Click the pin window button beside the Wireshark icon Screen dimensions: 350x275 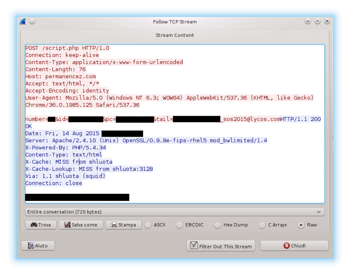point(32,21)
